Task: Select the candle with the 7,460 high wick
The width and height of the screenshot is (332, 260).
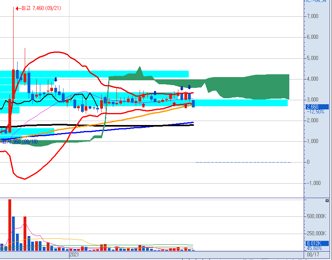Action: 13,84
